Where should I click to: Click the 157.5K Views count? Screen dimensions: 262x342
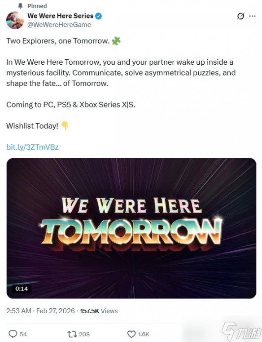[99, 311]
